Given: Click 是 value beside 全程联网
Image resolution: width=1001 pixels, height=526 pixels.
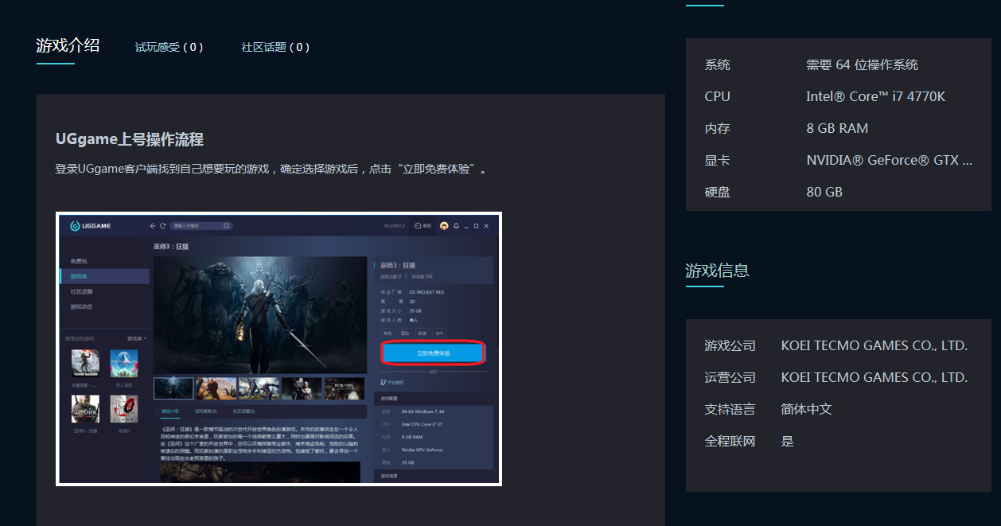Looking at the screenshot, I should click(788, 441).
